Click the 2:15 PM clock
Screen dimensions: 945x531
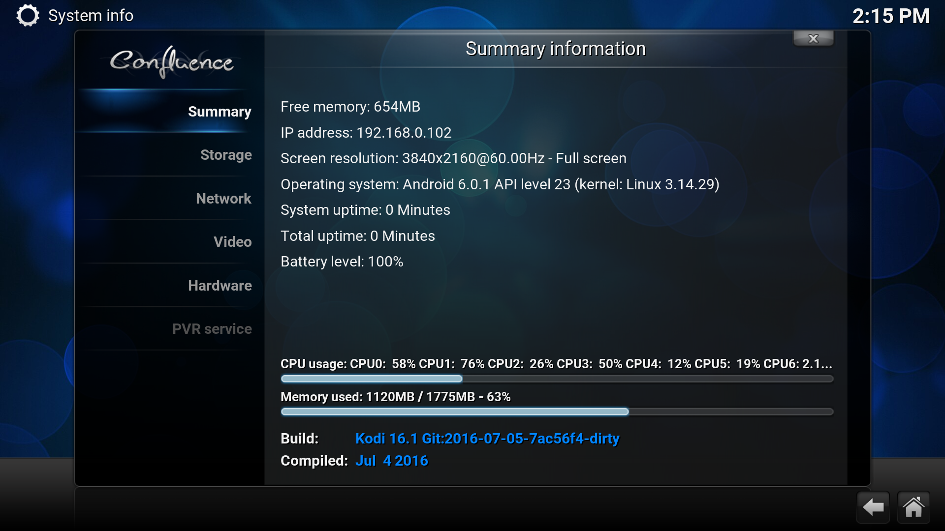pos(891,16)
